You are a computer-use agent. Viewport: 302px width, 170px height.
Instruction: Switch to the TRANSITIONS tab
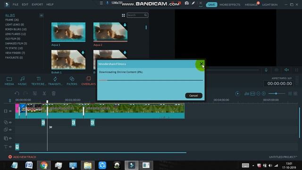click(x=55, y=81)
